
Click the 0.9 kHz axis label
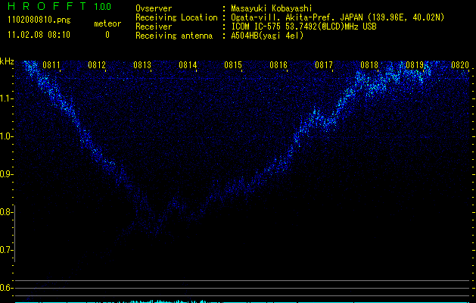pos(6,174)
